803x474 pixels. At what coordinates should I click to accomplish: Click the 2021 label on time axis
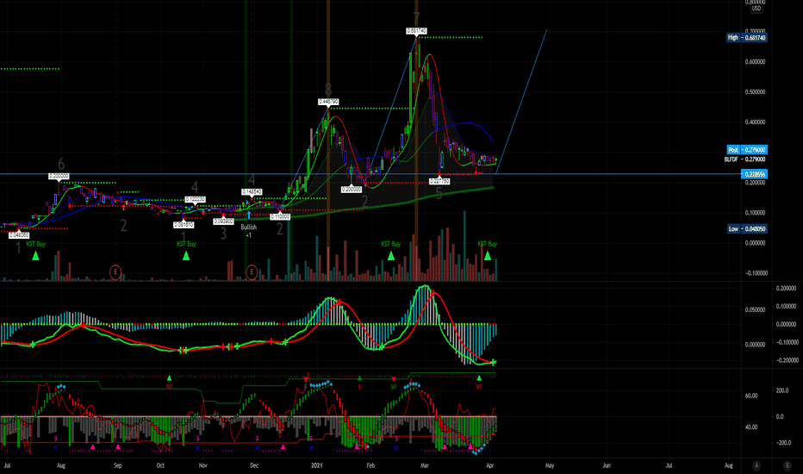click(317, 465)
